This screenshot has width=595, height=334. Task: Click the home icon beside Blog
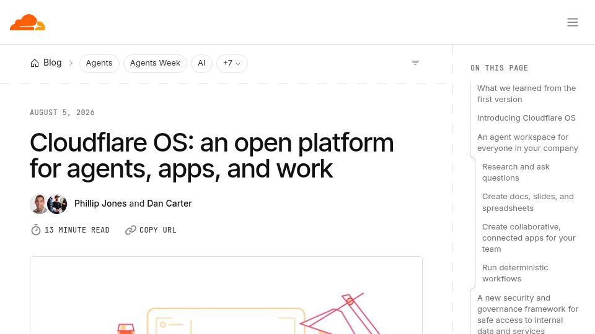coord(35,63)
